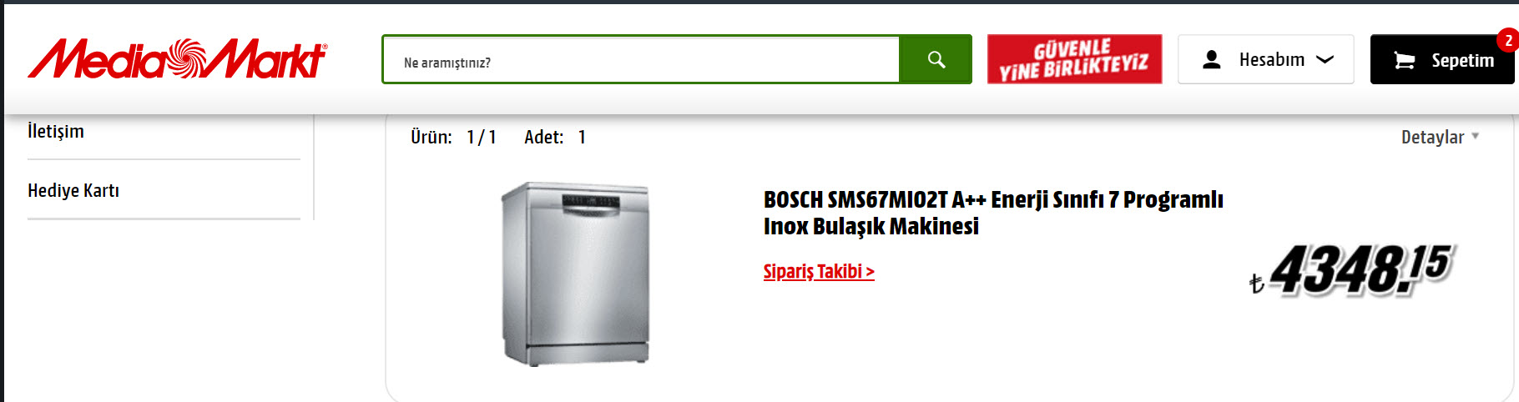Screen dimensions: 1519x402
Task: Expand the Hesabım dropdown chevron
Action: point(1325,59)
